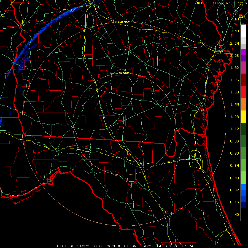Click the 'ND' no-data label

pos(237,215)
